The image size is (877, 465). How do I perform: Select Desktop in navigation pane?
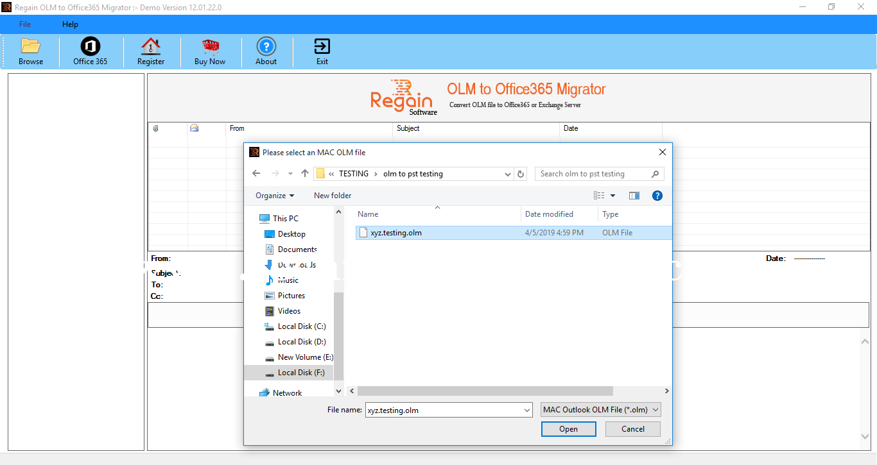pos(291,234)
